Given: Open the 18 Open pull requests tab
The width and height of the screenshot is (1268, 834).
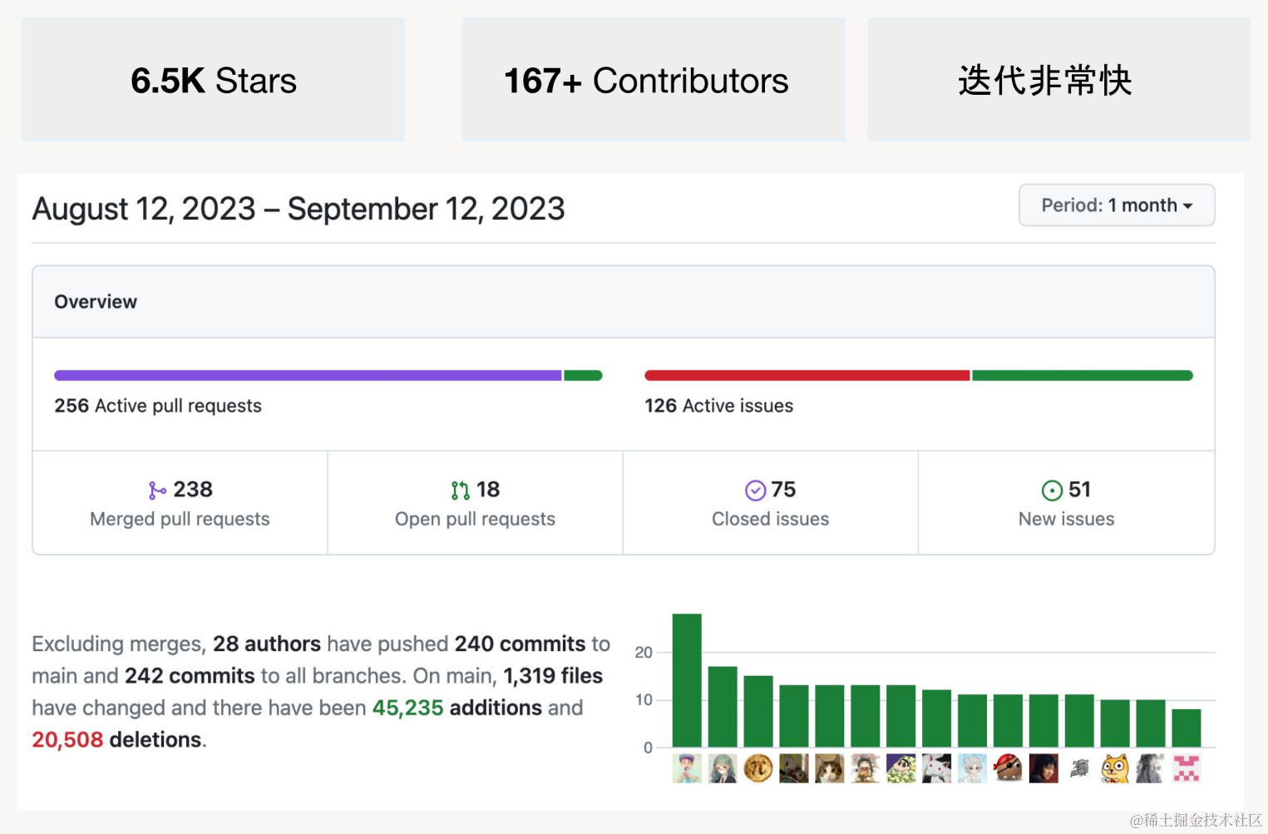Looking at the screenshot, I should [x=475, y=503].
